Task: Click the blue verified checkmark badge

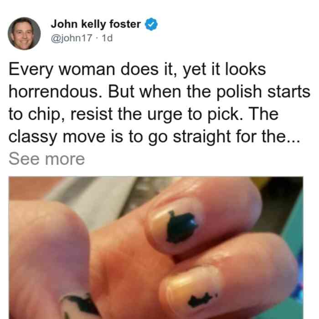Action: coord(151,24)
